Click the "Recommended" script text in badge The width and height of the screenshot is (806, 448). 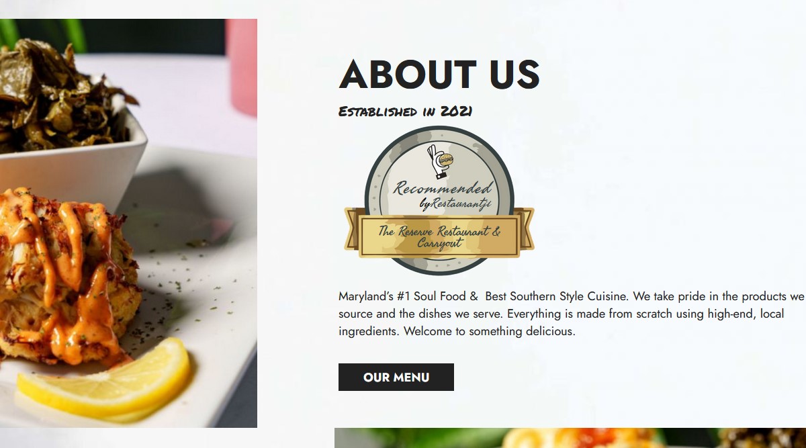(x=442, y=188)
